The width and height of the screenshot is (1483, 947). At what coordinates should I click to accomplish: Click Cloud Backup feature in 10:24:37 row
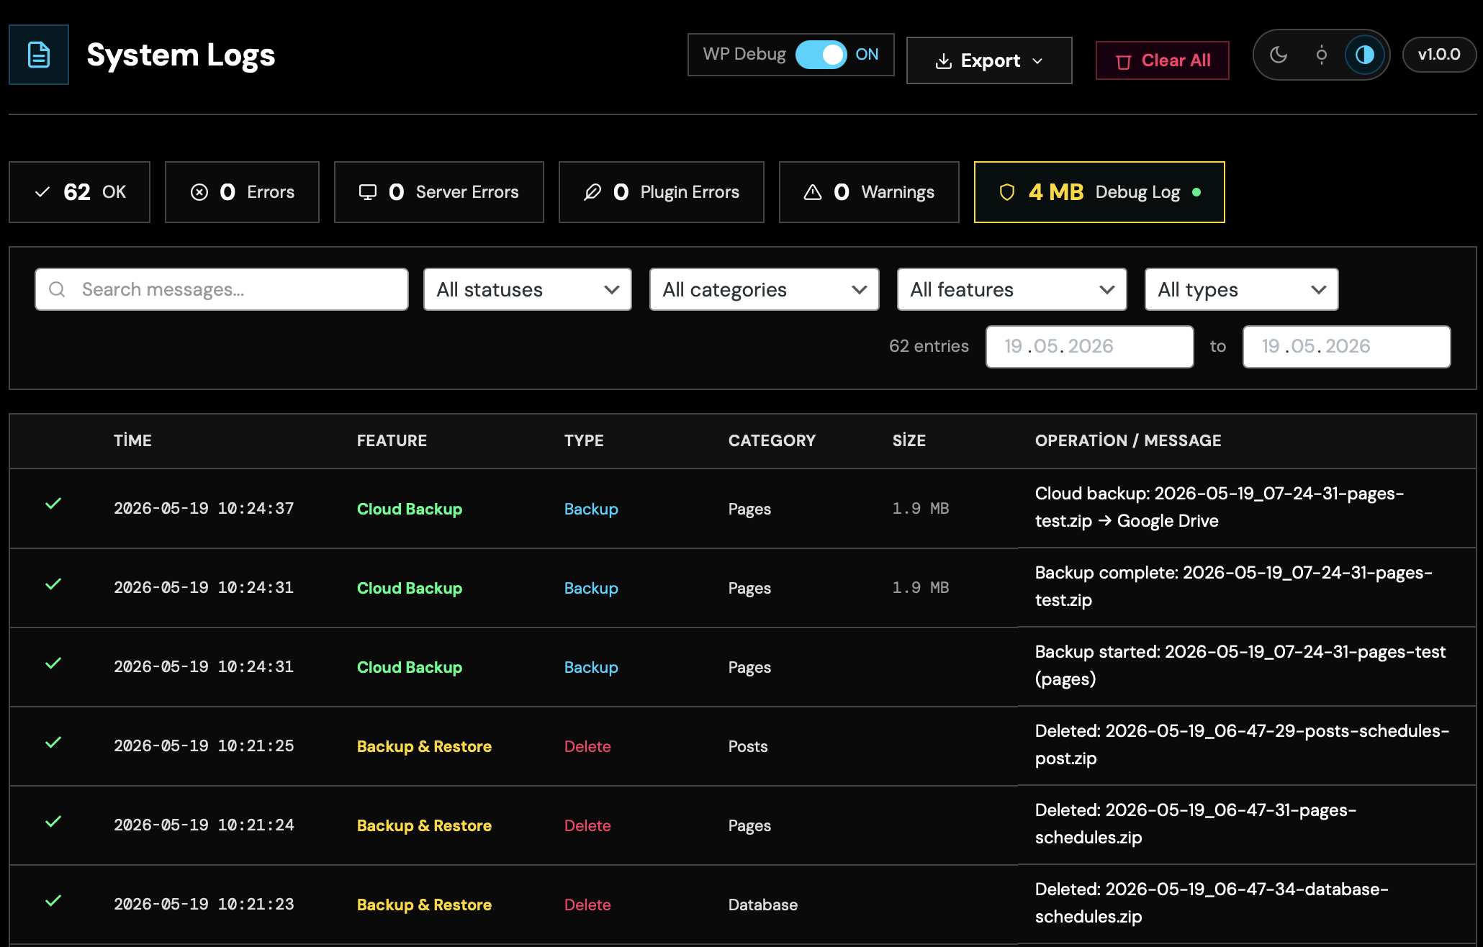coord(410,509)
